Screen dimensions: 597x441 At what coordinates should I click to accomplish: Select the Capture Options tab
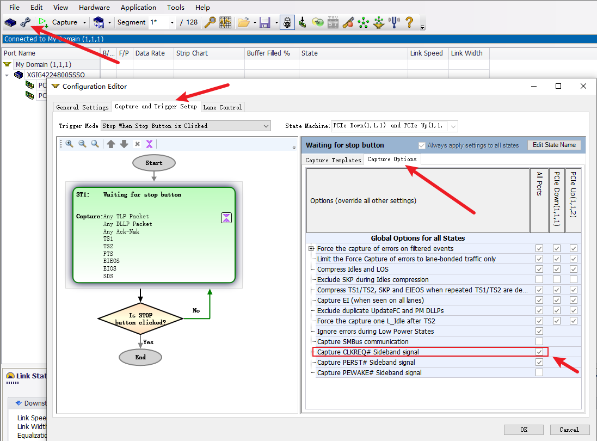pyautogui.click(x=392, y=159)
